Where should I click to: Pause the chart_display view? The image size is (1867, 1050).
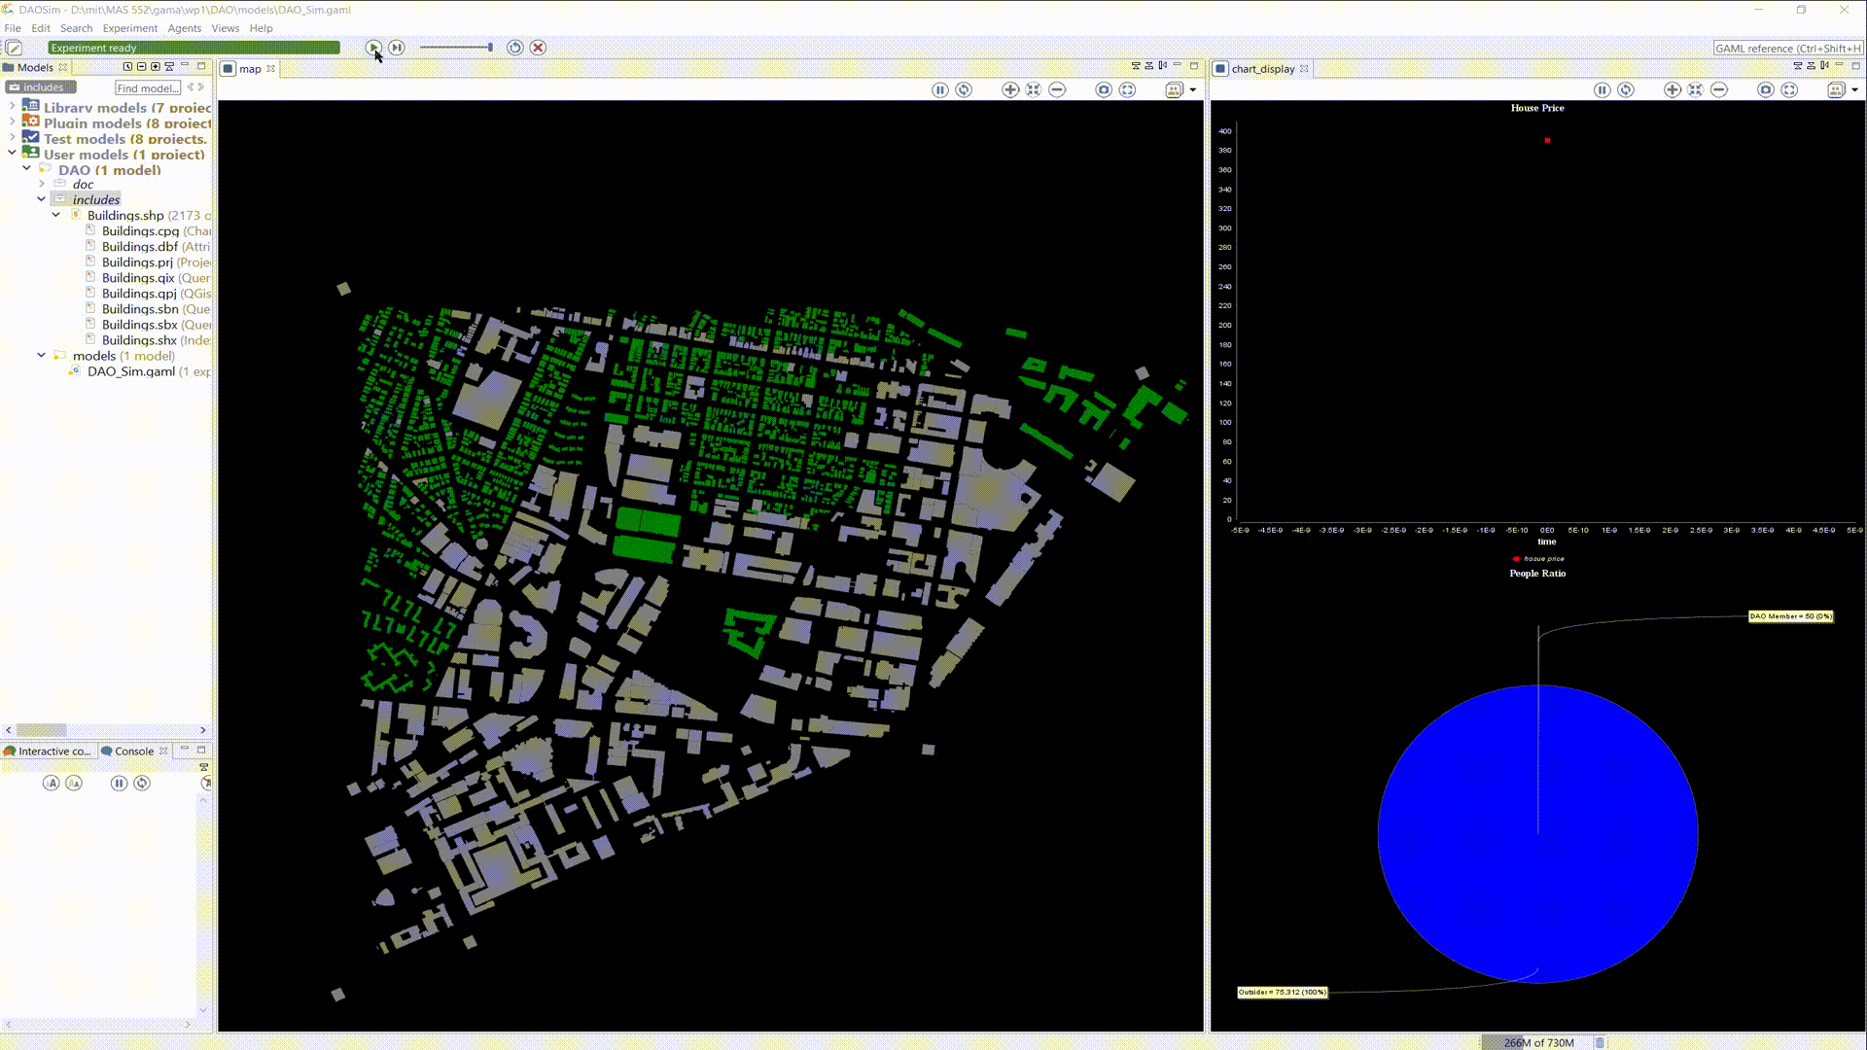(x=1602, y=89)
